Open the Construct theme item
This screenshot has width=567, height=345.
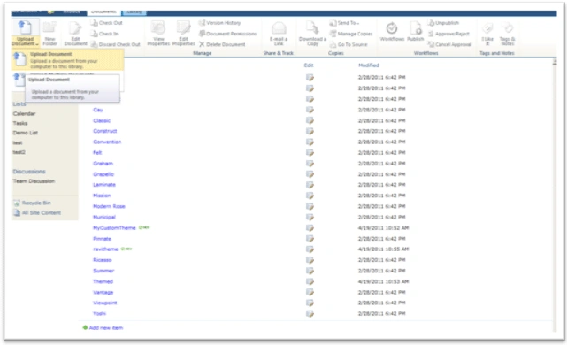pos(105,131)
